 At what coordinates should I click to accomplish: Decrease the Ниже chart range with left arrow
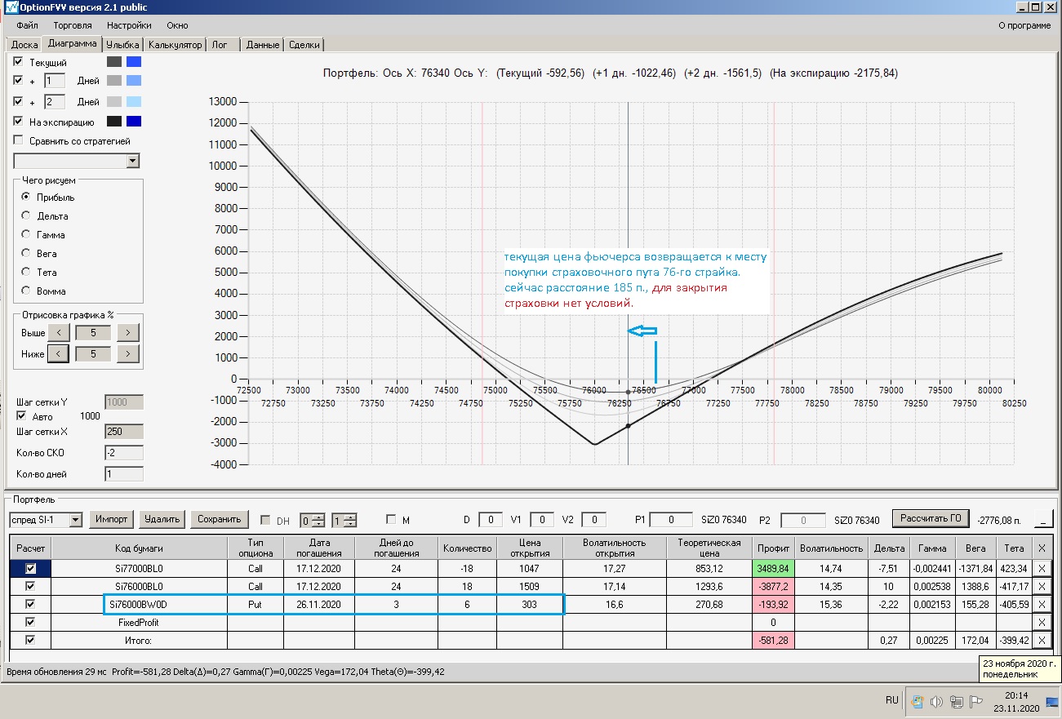click(59, 353)
